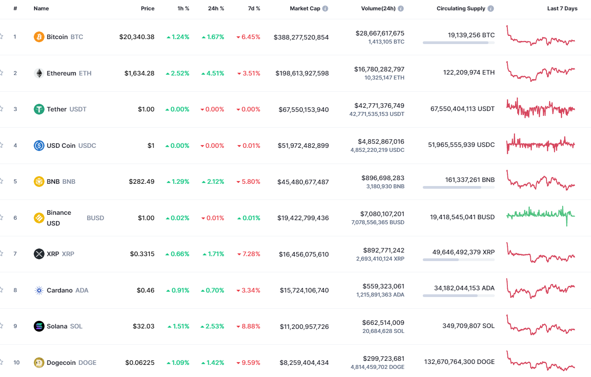This screenshot has height=377, width=591.
Task: Sort the table by the Price column
Action: coord(148,8)
